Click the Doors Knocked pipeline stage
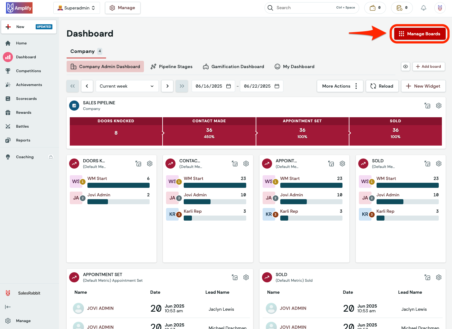This screenshot has width=452, height=329. pos(116,131)
